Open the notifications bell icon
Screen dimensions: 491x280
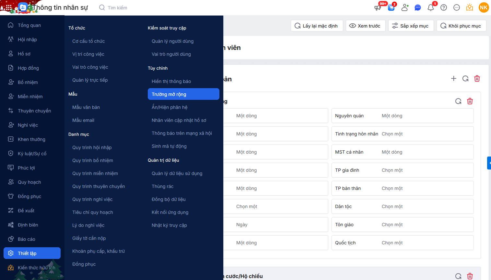point(431,7)
